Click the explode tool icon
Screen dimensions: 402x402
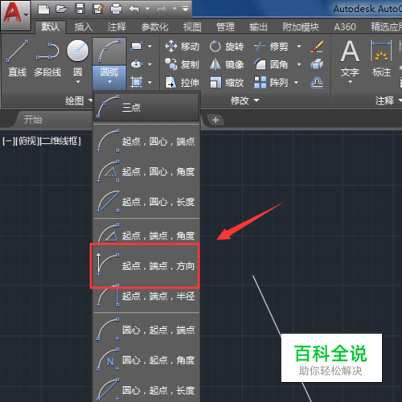pyautogui.click(x=317, y=64)
